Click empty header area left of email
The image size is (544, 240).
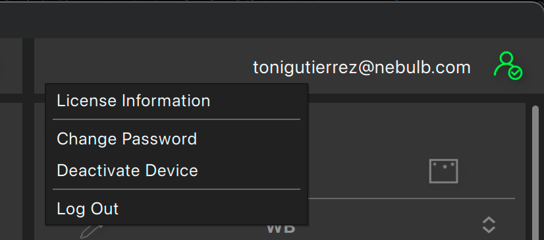(142, 66)
